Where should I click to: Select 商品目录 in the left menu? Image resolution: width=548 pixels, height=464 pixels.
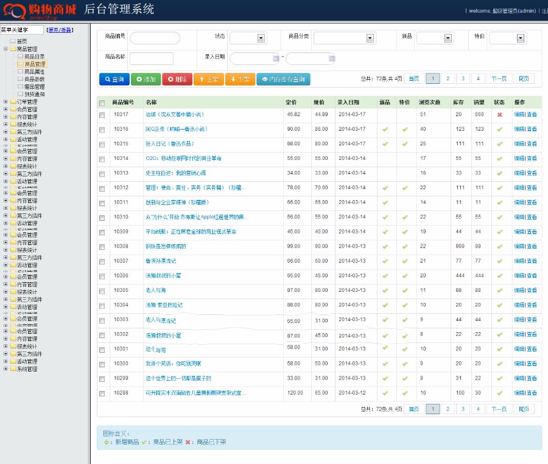click(33, 56)
